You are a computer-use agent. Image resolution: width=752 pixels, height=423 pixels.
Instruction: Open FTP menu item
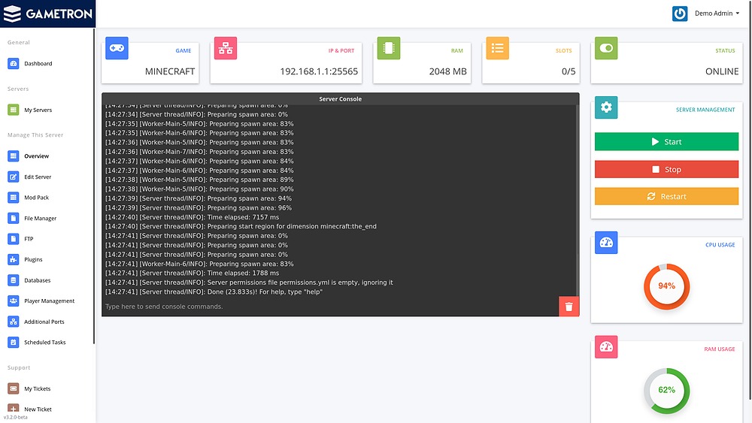click(x=29, y=239)
